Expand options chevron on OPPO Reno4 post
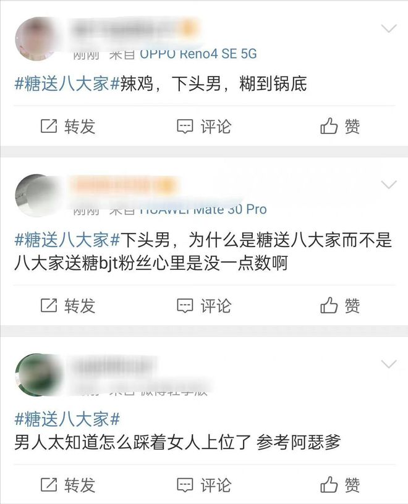The width and height of the screenshot is (408, 504). pos(389,28)
